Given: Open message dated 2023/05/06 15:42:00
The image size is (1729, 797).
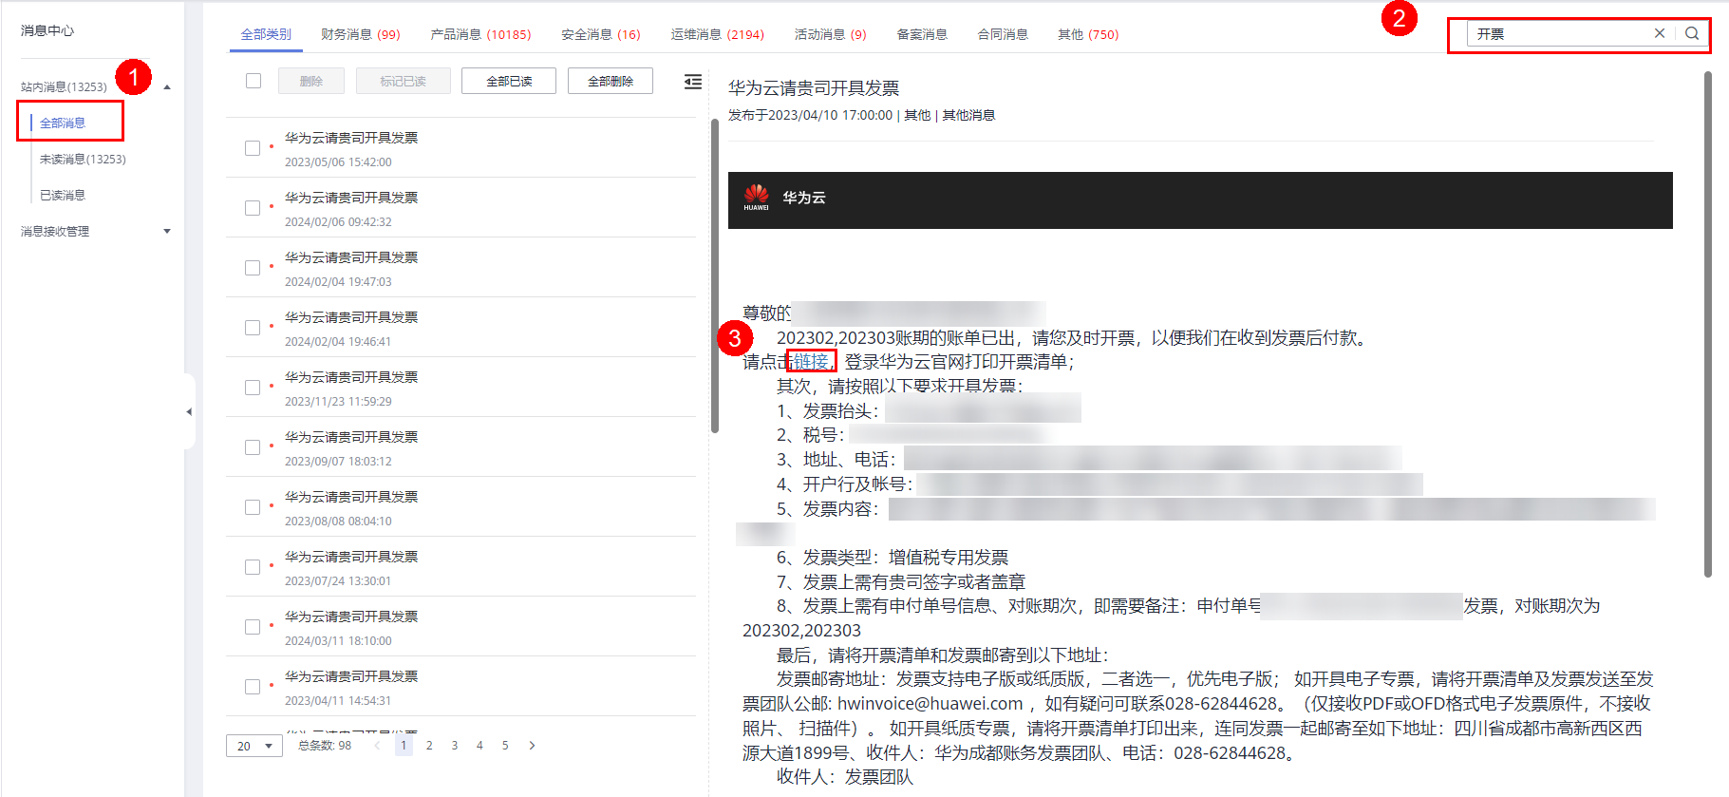Looking at the screenshot, I should 461,148.
